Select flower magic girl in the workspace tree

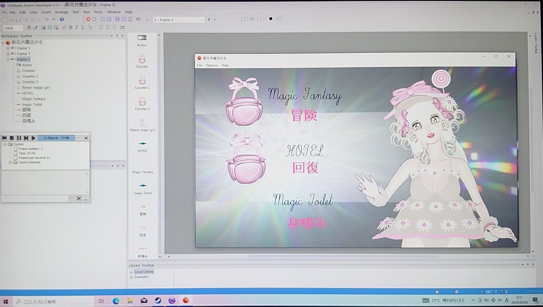click(36, 88)
